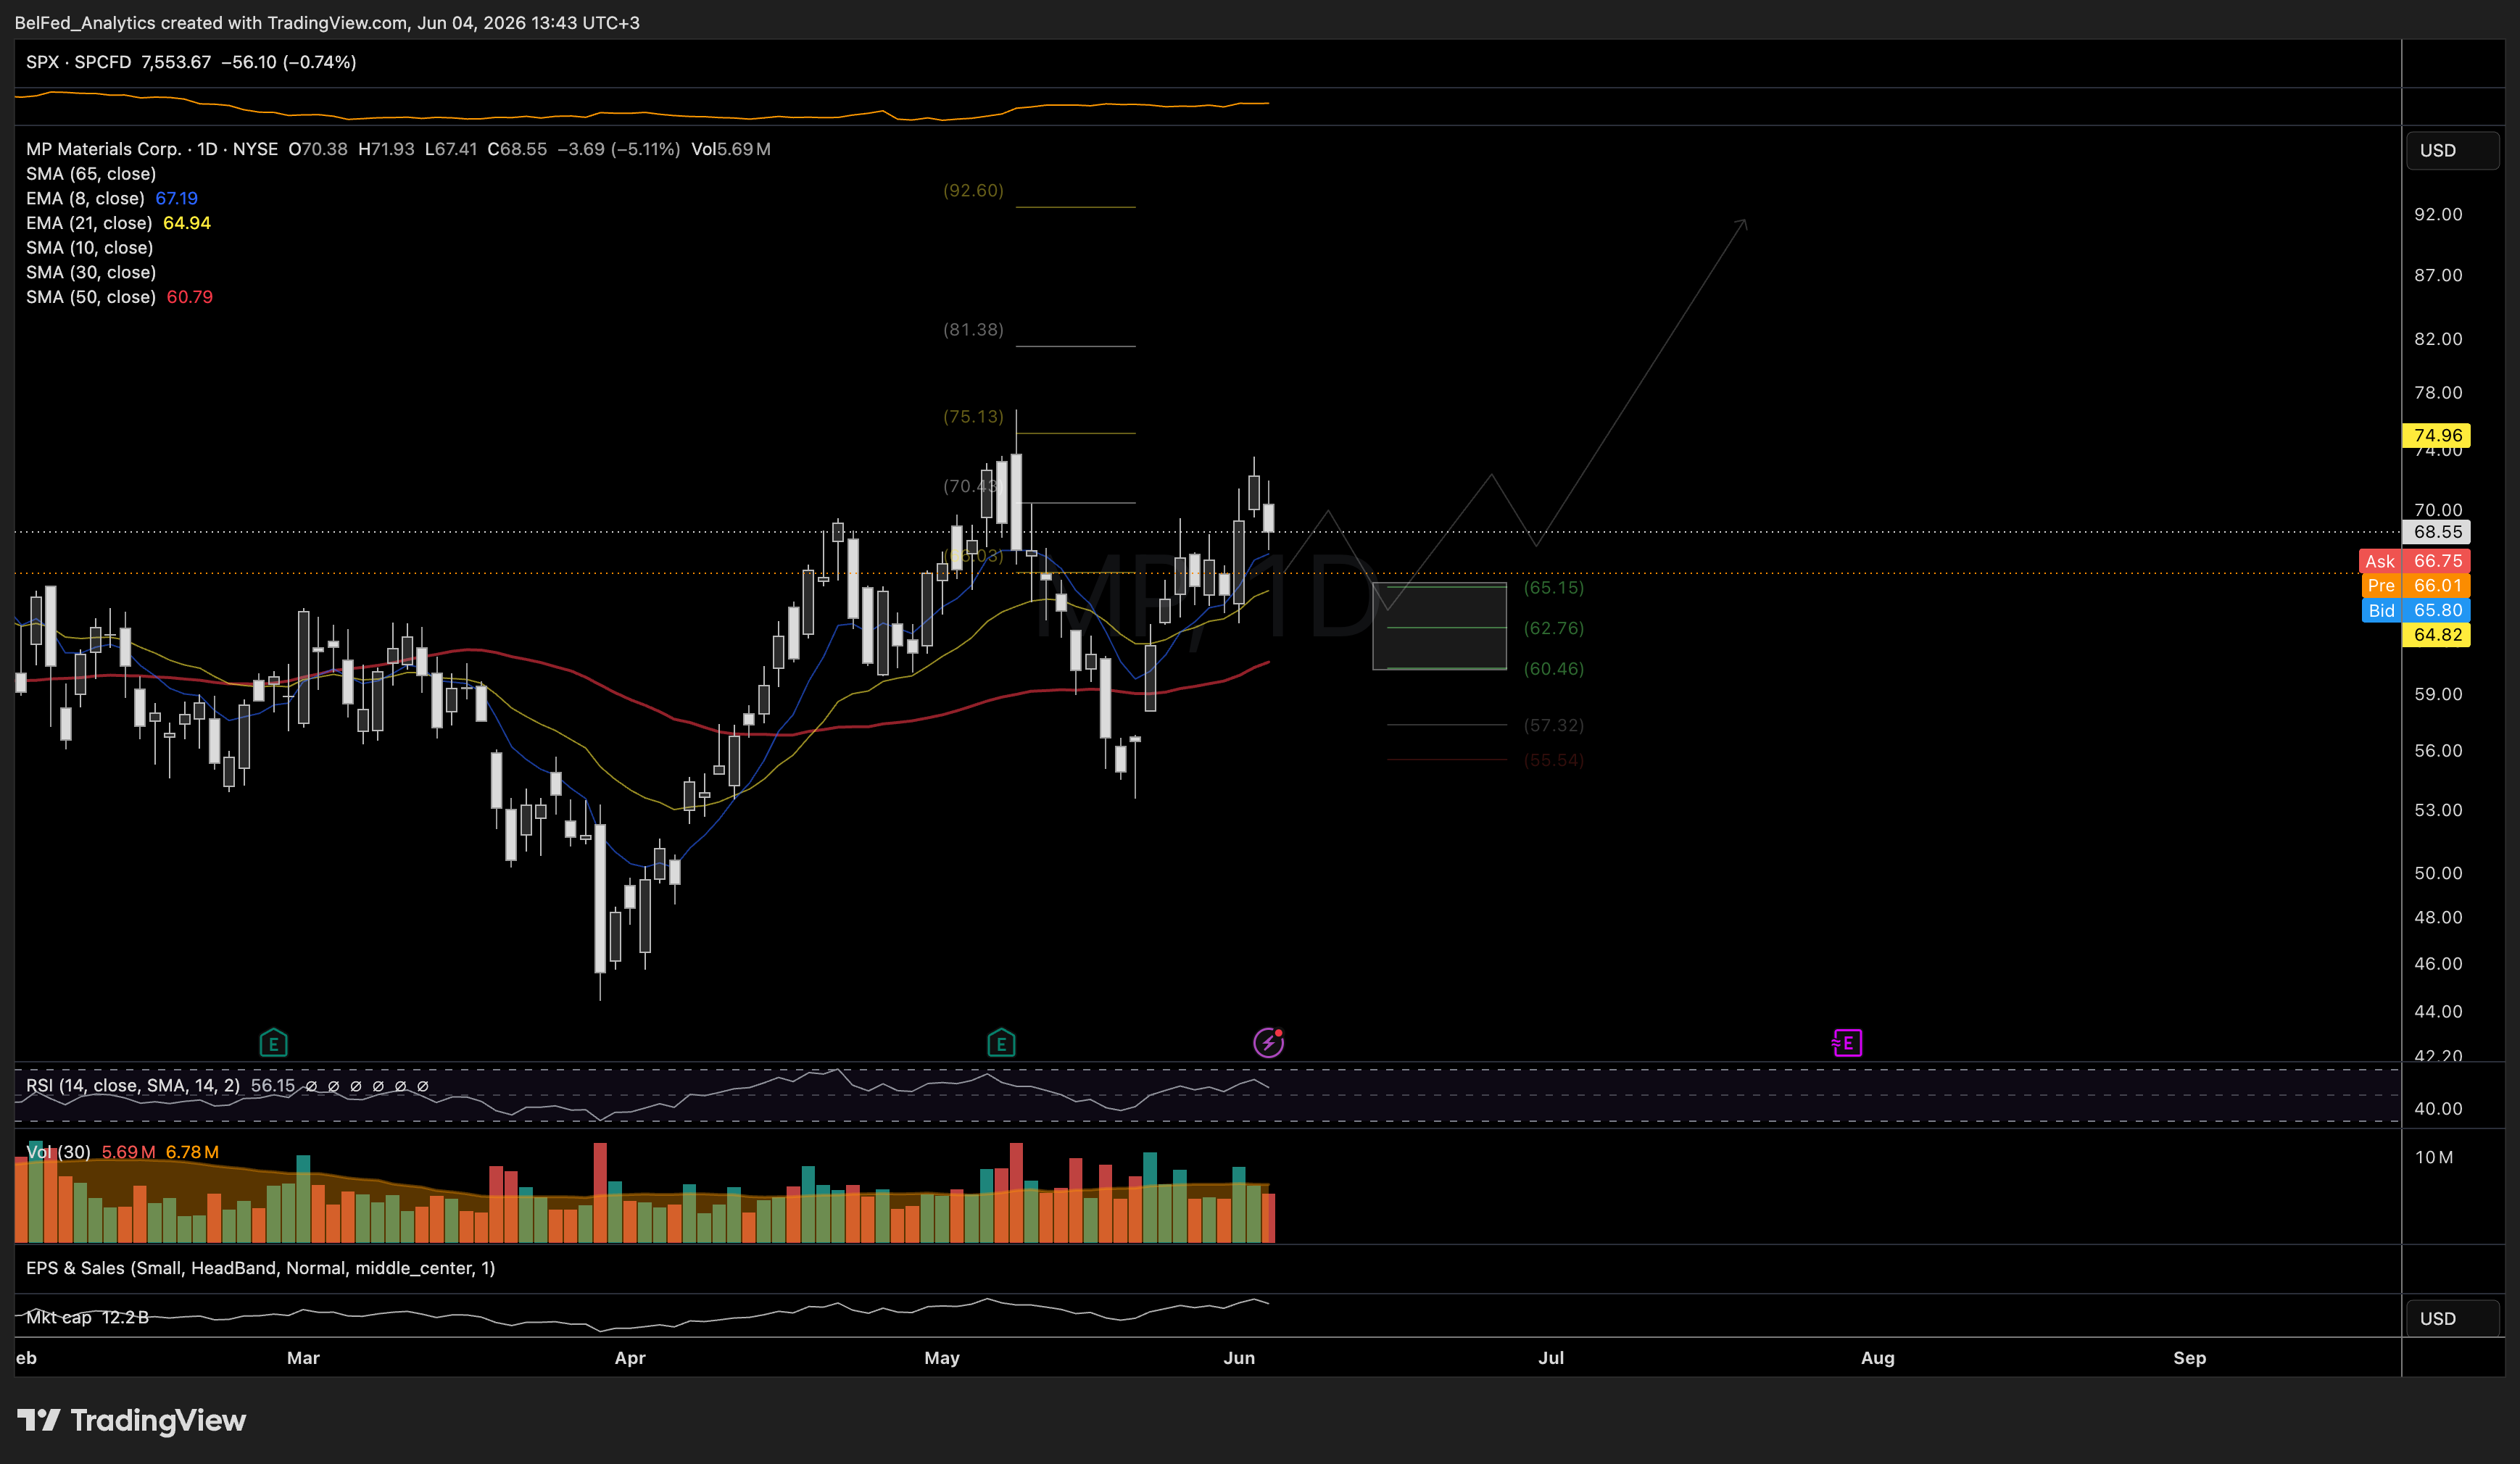Select the EPS & Sales indicator legend
The width and height of the screenshot is (2520, 1464).
pyautogui.click(x=261, y=1268)
